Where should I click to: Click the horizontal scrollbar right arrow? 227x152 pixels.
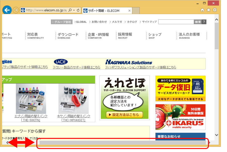coord(209,143)
